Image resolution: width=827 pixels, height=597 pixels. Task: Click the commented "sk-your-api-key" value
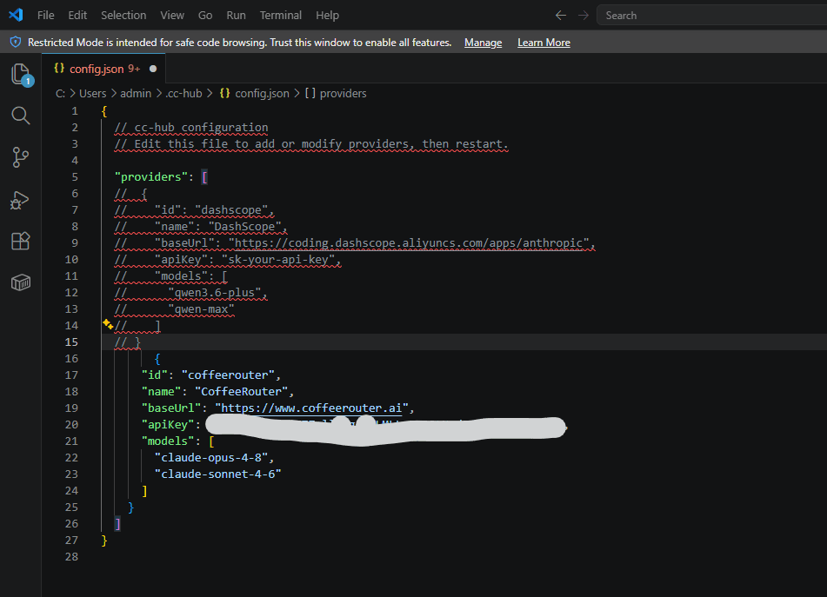point(278,260)
